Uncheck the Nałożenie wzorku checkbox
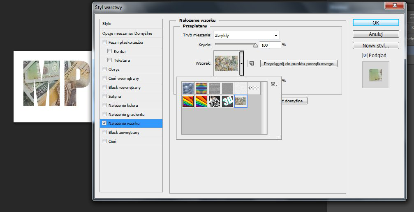The height and width of the screenshot is (212, 414). pos(104,123)
